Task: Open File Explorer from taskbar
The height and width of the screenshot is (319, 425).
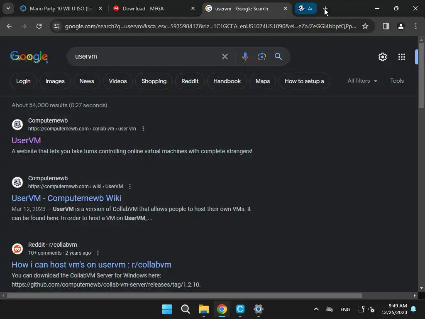Action: pyautogui.click(x=203, y=309)
